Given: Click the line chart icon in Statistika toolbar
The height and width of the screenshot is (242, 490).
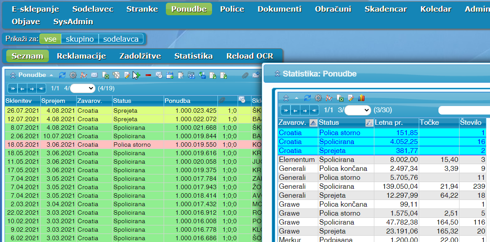Looking at the screenshot, I should pyautogui.click(x=329, y=98).
